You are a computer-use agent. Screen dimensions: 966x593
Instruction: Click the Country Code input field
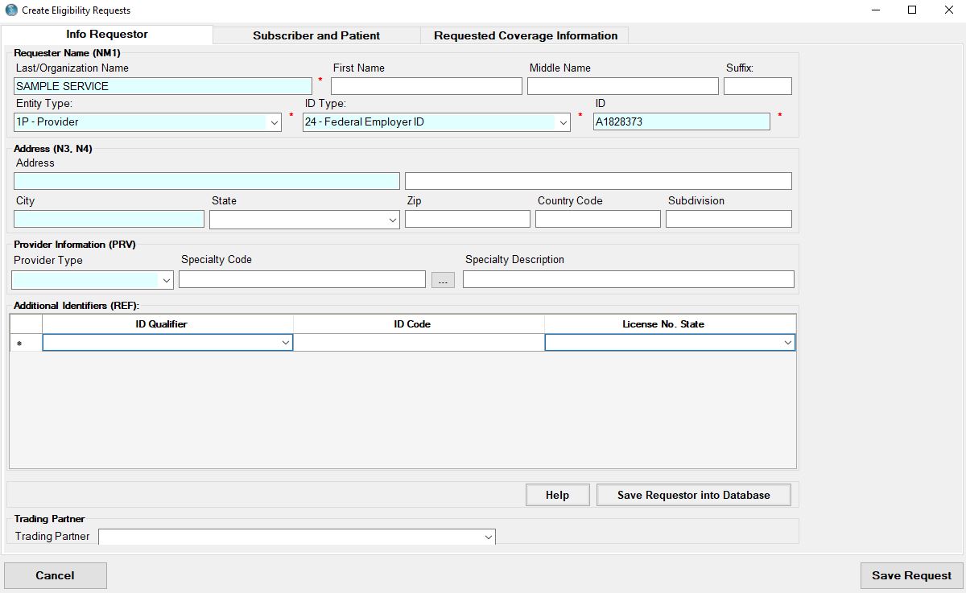(x=598, y=219)
